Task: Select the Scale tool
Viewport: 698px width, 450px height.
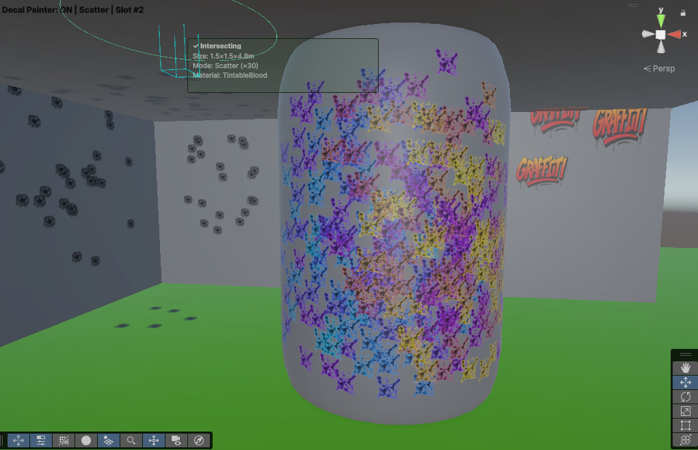Action: pyautogui.click(x=685, y=411)
